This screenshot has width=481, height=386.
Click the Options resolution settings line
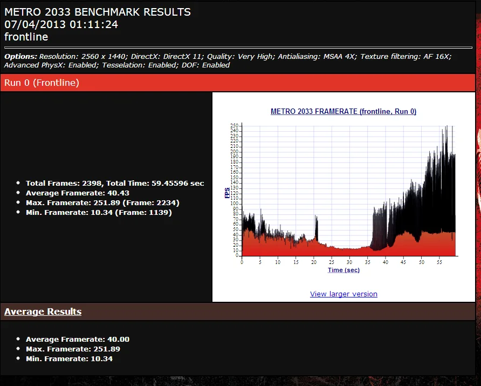pyautogui.click(x=228, y=57)
